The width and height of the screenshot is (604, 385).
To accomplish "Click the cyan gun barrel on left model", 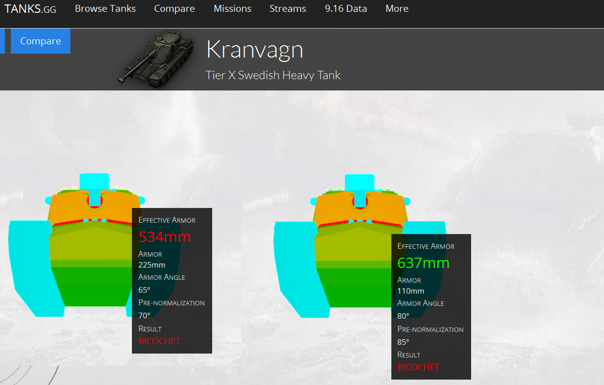I will pyautogui.click(x=94, y=181).
